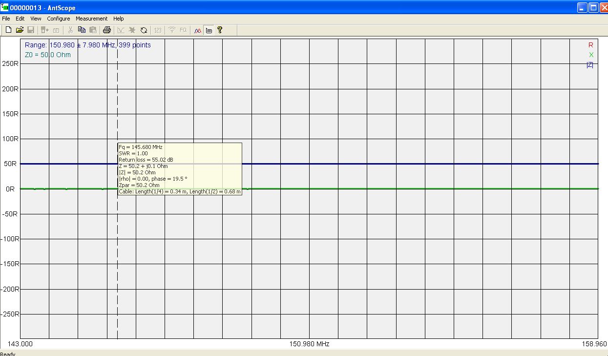The image size is (608, 356).
Task: Click the red and blue curves icon
Action: point(197,30)
